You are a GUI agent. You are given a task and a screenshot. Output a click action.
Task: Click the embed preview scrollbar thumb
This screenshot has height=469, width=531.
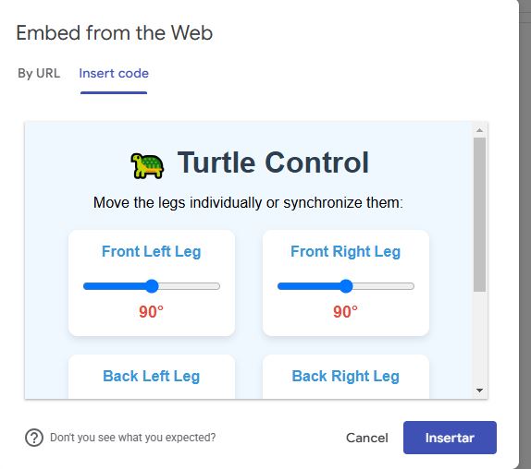[x=479, y=214]
